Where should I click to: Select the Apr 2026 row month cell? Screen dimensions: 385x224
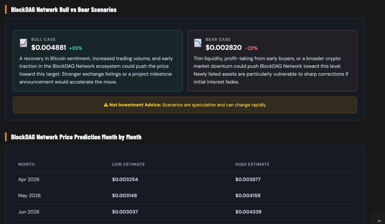[x=29, y=179]
